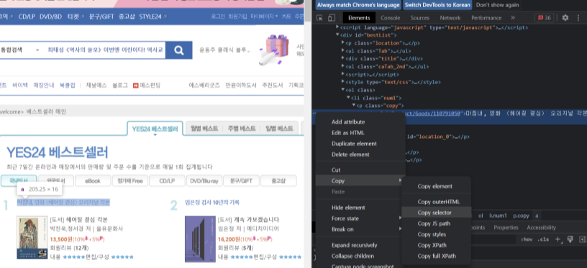Screen dimensions: 587x268
Task: Switch to the Sources tab
Action: pyautogui.click(x=419, y=17)
